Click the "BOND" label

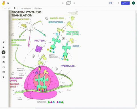click(x=76, y=46)
